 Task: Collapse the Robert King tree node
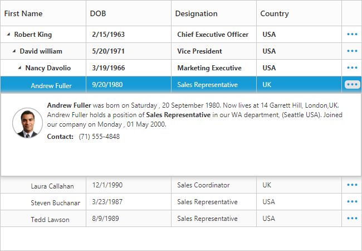(x=8, y=35)
